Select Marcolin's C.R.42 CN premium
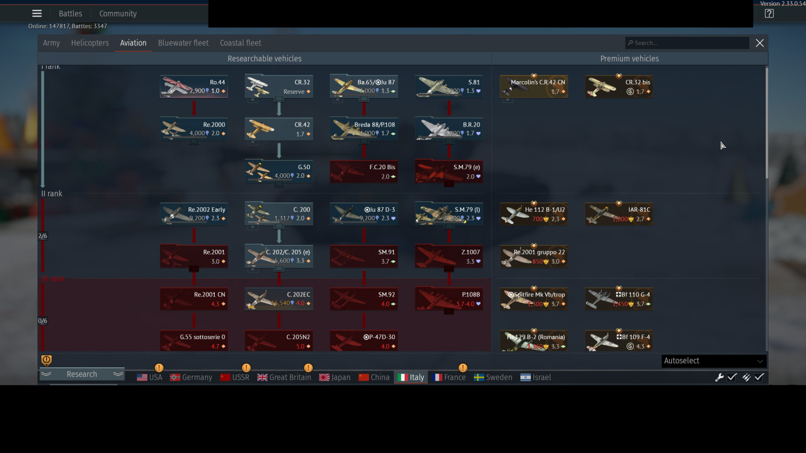This screenshot has height=453, width=806. pos(534,86)
